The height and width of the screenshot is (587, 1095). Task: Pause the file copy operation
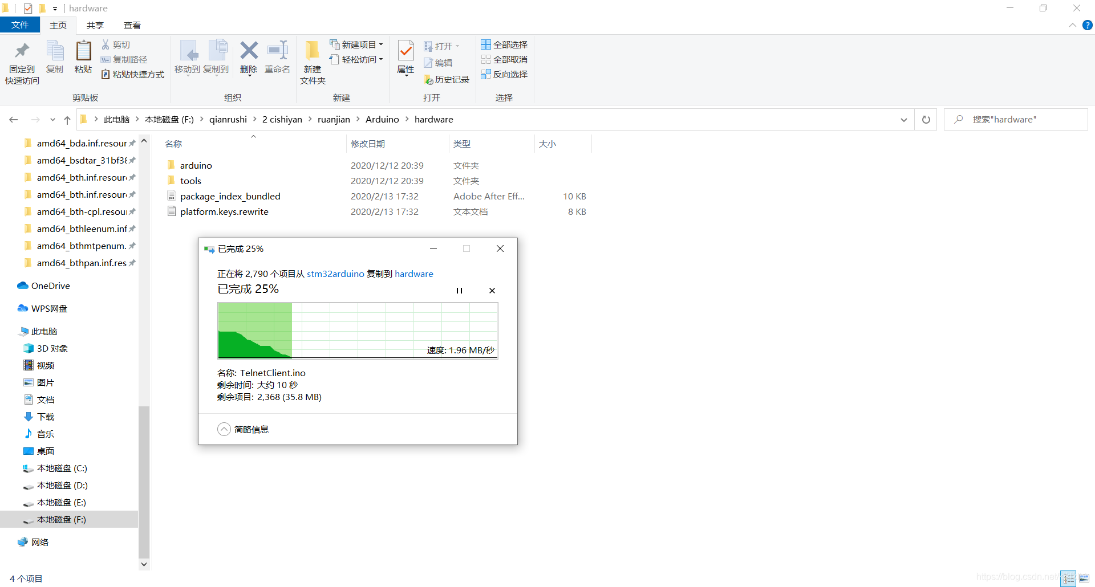459,291
